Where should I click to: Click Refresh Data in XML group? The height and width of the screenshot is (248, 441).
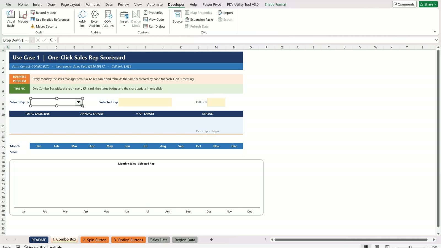click(x=197, y=26)
